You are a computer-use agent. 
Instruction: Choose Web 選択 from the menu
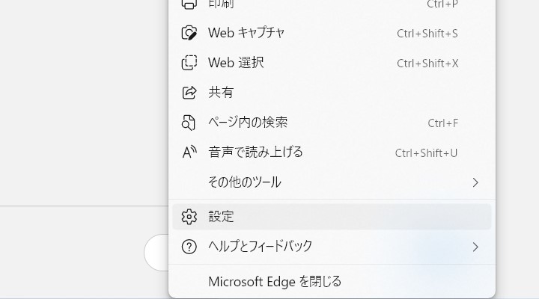pos(236,63)
